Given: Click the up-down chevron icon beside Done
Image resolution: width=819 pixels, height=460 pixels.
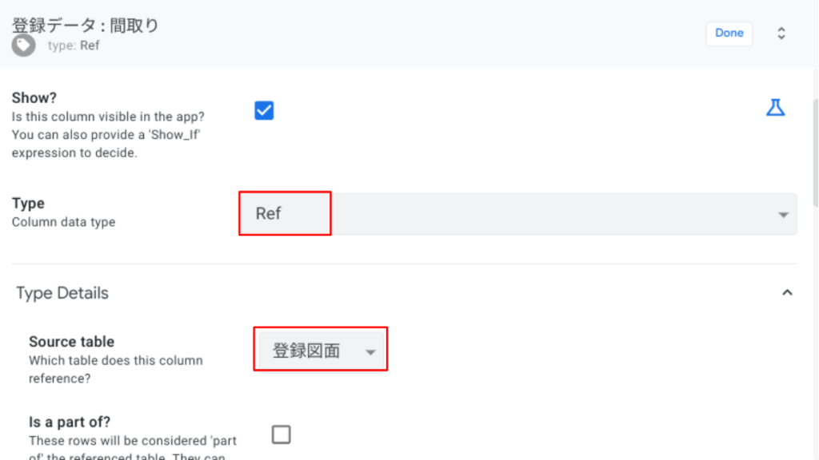Looking at the screenshot, I should pos(781,34).
